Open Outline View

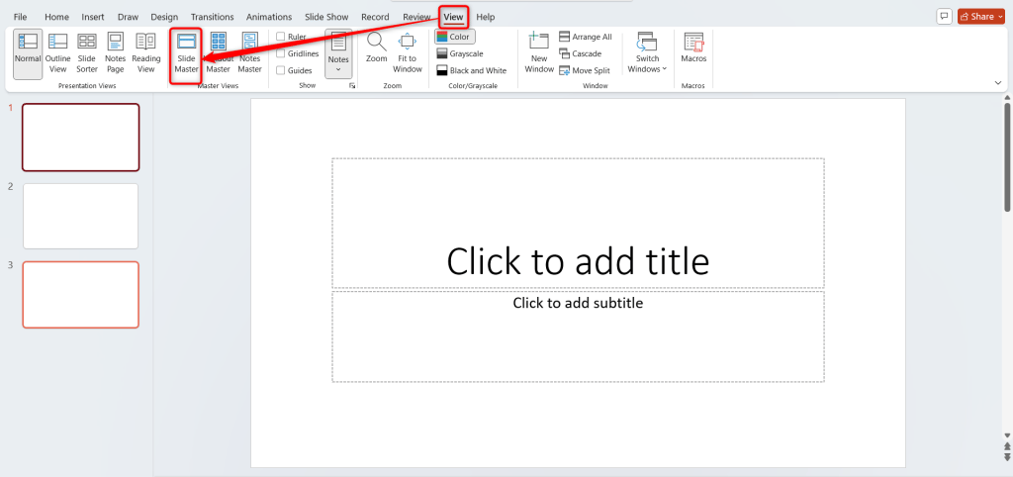[57, 53]
